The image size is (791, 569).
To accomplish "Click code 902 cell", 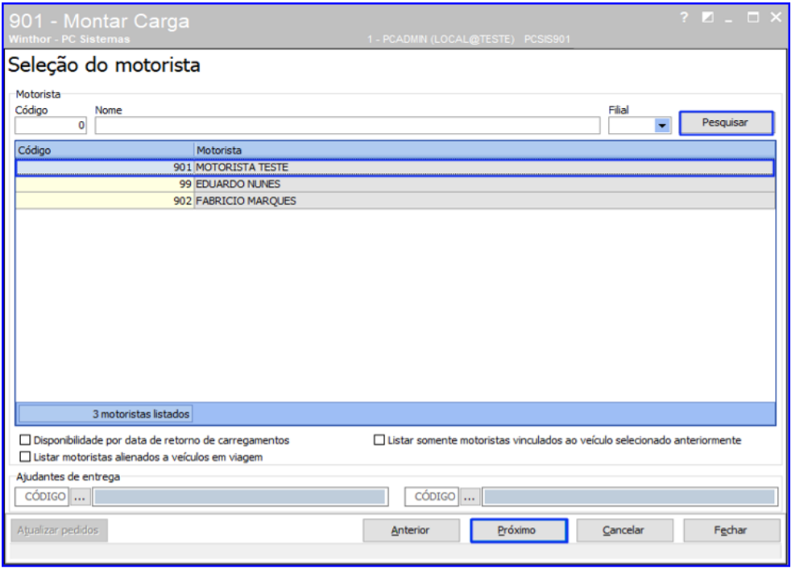I will pos(105,201).
